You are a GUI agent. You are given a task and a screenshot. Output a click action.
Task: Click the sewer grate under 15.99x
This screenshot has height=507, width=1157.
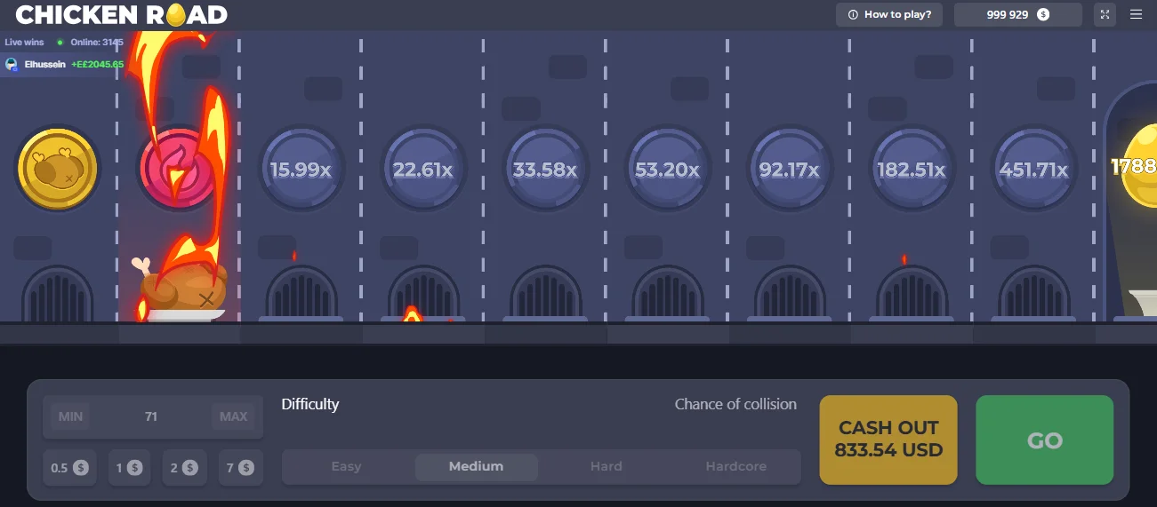pos(301,293)
